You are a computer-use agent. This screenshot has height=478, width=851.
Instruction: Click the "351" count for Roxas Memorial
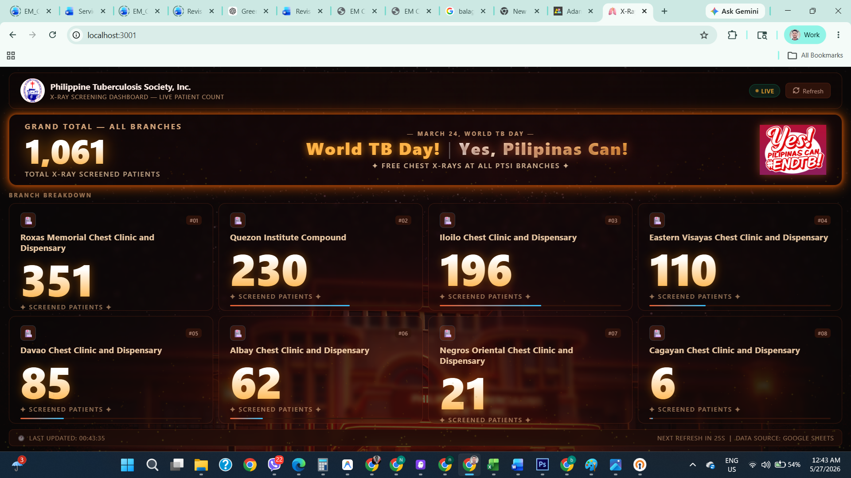(57, 281)
